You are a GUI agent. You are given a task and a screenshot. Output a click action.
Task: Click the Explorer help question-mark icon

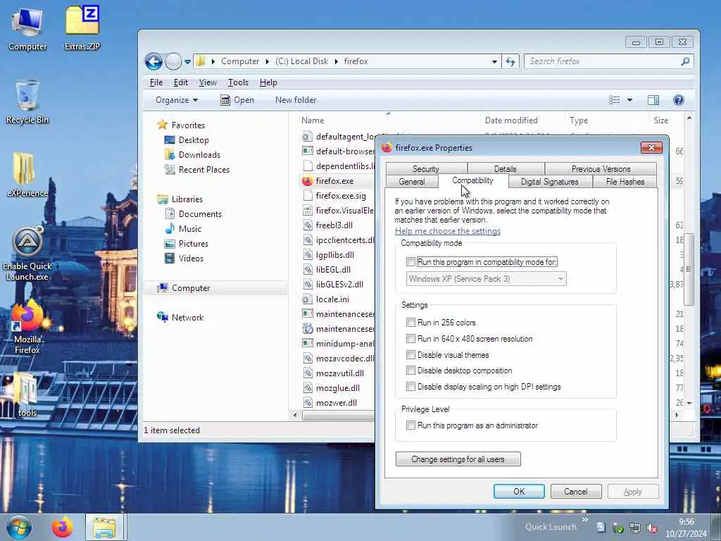tap(678, 100)
